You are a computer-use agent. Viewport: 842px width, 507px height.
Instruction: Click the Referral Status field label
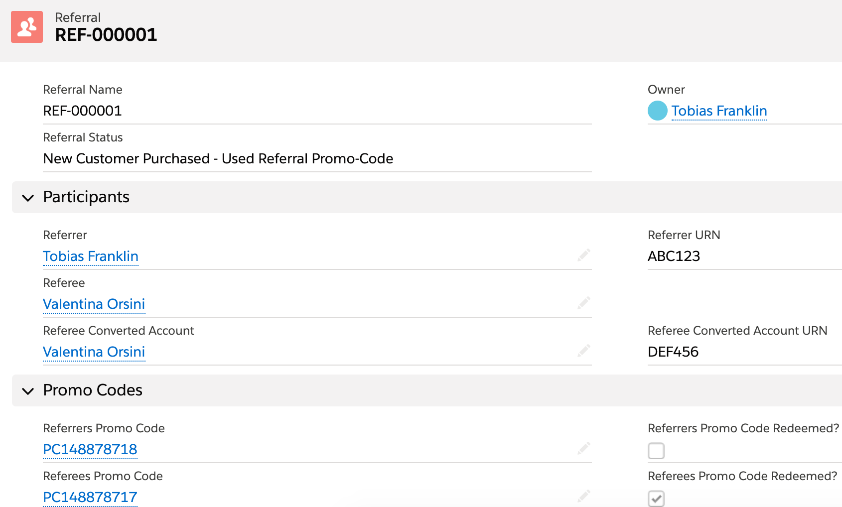83,137
